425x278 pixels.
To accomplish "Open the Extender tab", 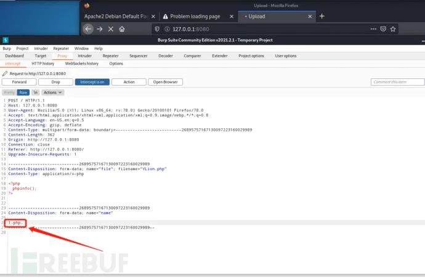I will coord(219,56).
